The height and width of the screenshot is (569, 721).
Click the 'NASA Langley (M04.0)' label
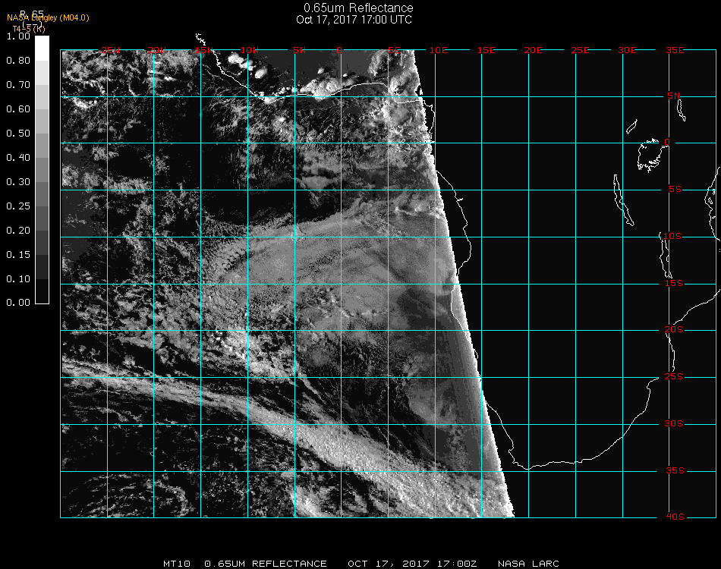48,17
